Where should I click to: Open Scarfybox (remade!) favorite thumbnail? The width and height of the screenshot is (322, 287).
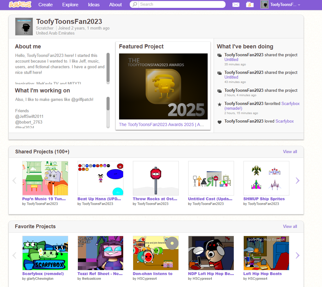[x=45, y=253]
